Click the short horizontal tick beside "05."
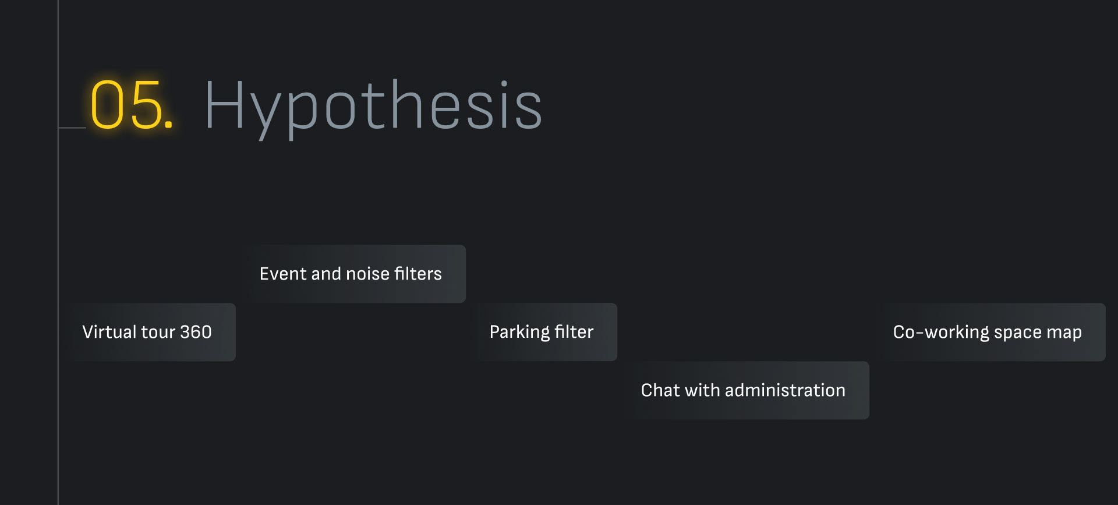The image size is (1118, 505). click(72, 127)
